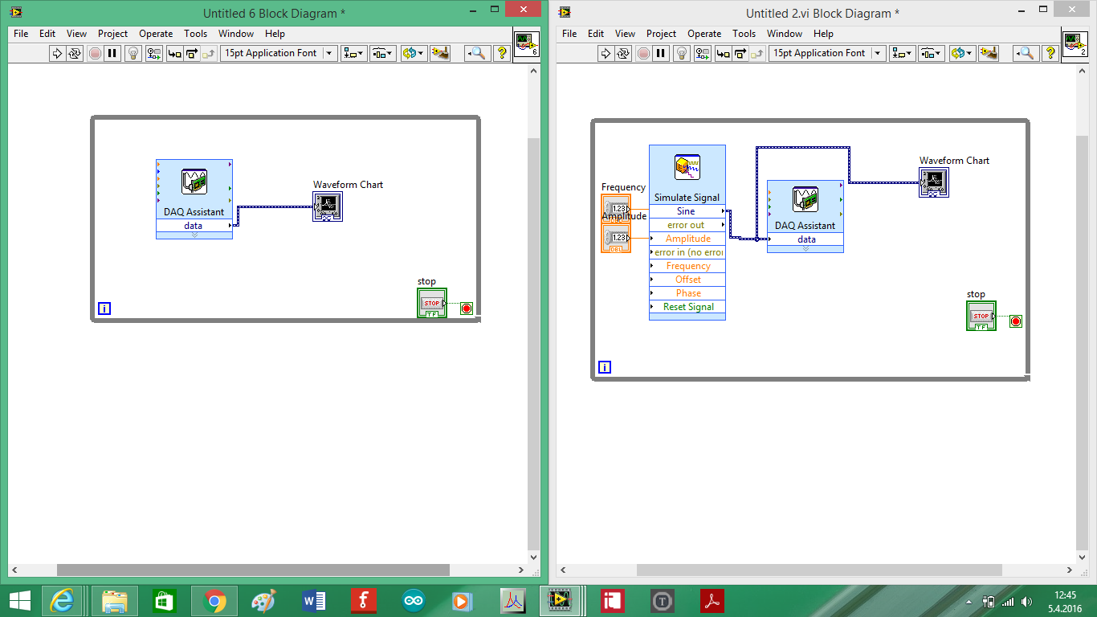Open Align Objects dropdown in Untitled 2
Viewport: 1097px width, 617px height.
902,53
